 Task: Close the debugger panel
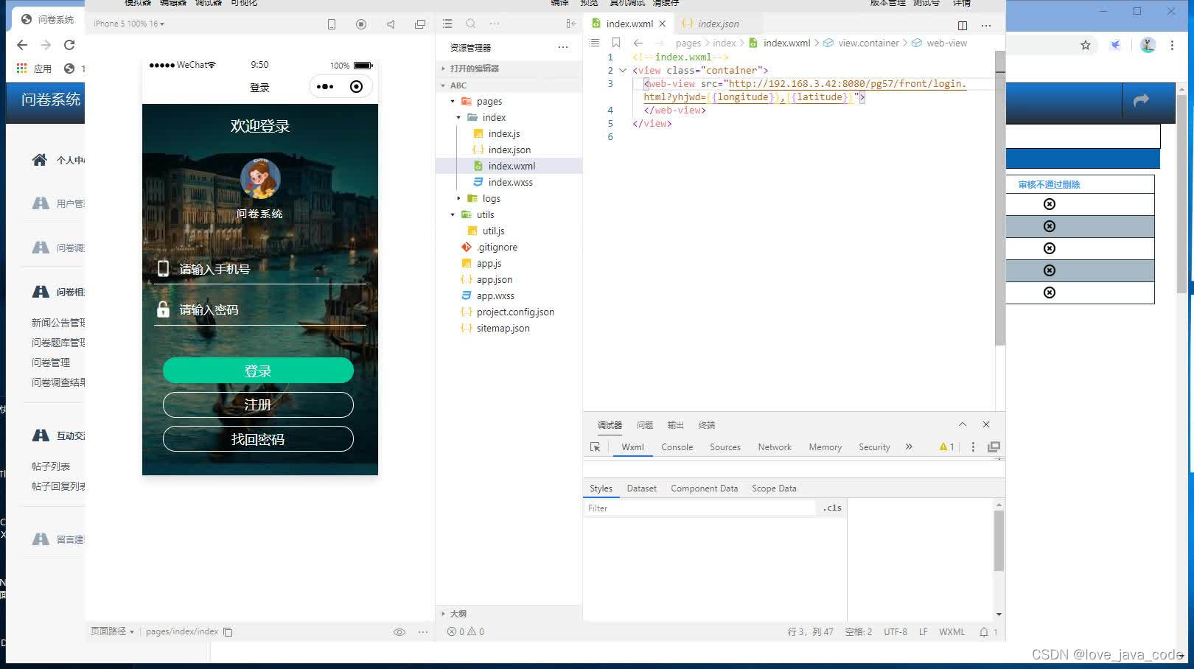986,424
